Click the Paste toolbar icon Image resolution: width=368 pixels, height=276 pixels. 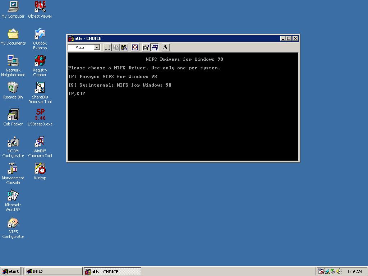pyautogui.click(x=124, y=47)
